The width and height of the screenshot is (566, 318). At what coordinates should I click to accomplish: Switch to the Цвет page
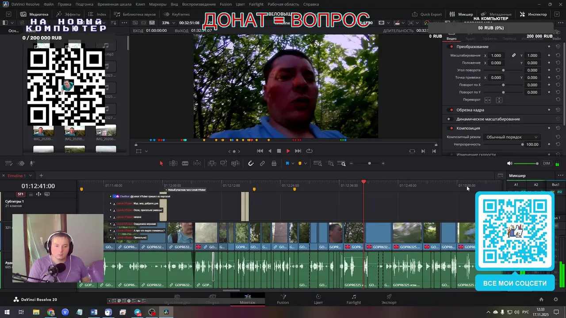[318, 299]
